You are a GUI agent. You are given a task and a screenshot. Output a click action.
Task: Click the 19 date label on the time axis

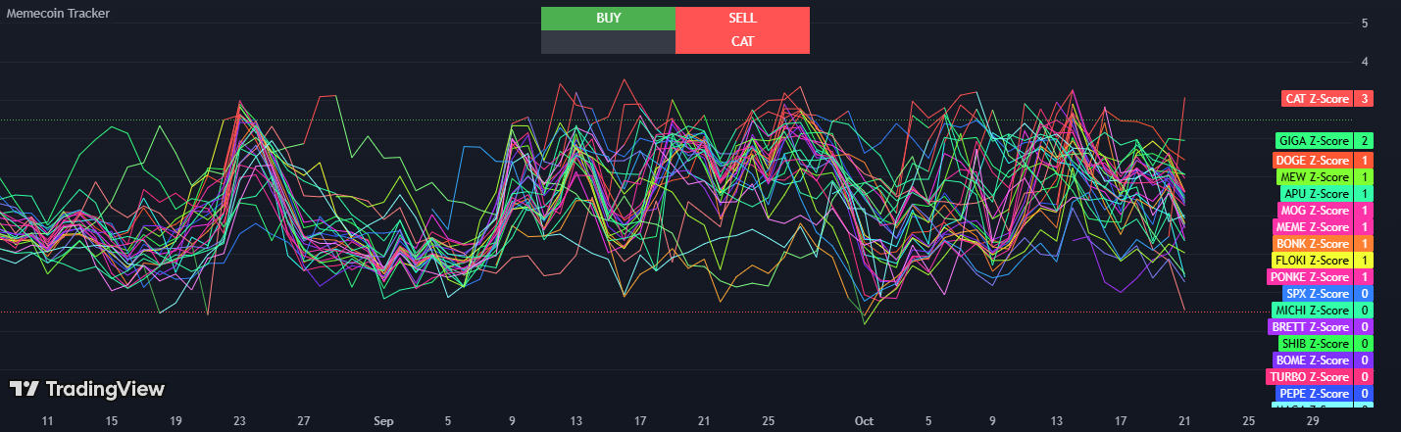pos(175,421)
